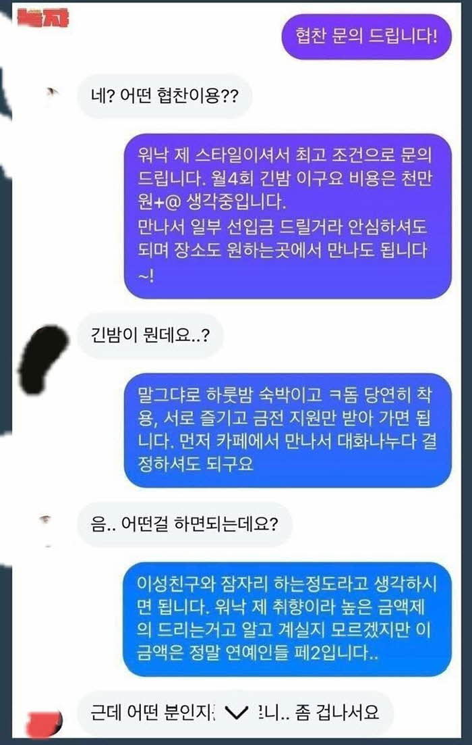
Task: Open the small avatar beside '음.. 어떤걸 하면되는데요?'
Action: point(47,519)
